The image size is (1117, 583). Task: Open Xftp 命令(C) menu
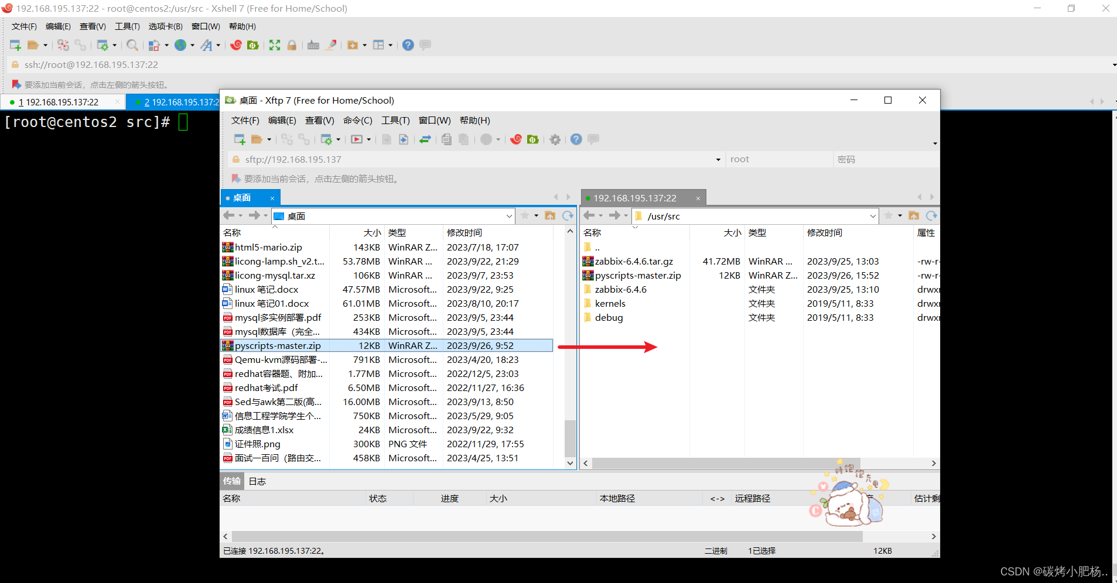click(x=358, y=121)
